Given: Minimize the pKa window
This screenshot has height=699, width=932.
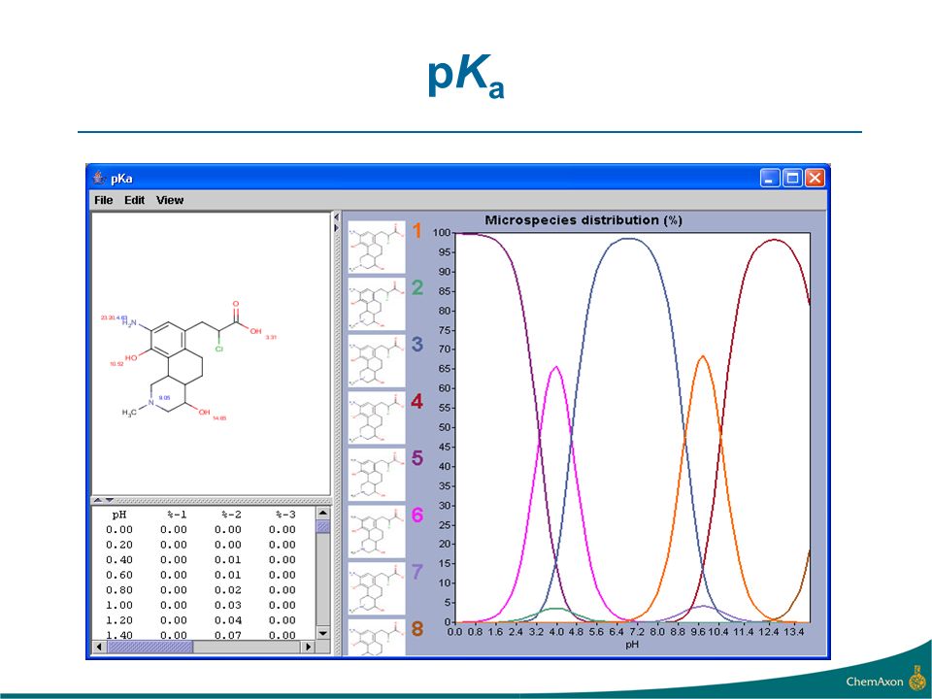Looking at the screenshot, I should (x=770, y=178).
